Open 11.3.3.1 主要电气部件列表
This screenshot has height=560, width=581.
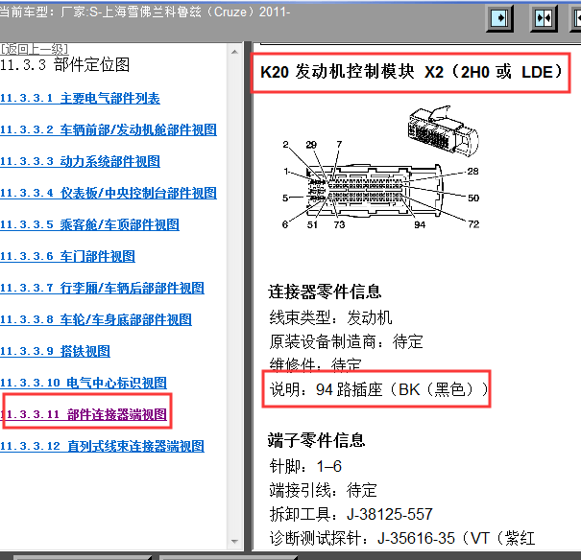click(x=80, y=99)
